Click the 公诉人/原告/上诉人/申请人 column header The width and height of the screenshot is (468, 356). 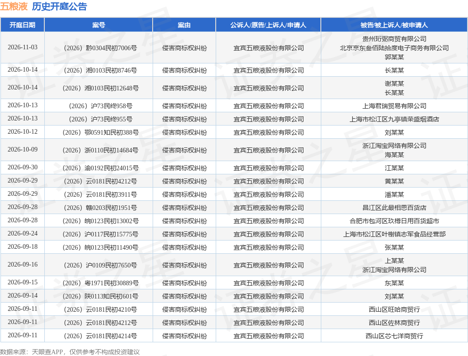(268, 25)
